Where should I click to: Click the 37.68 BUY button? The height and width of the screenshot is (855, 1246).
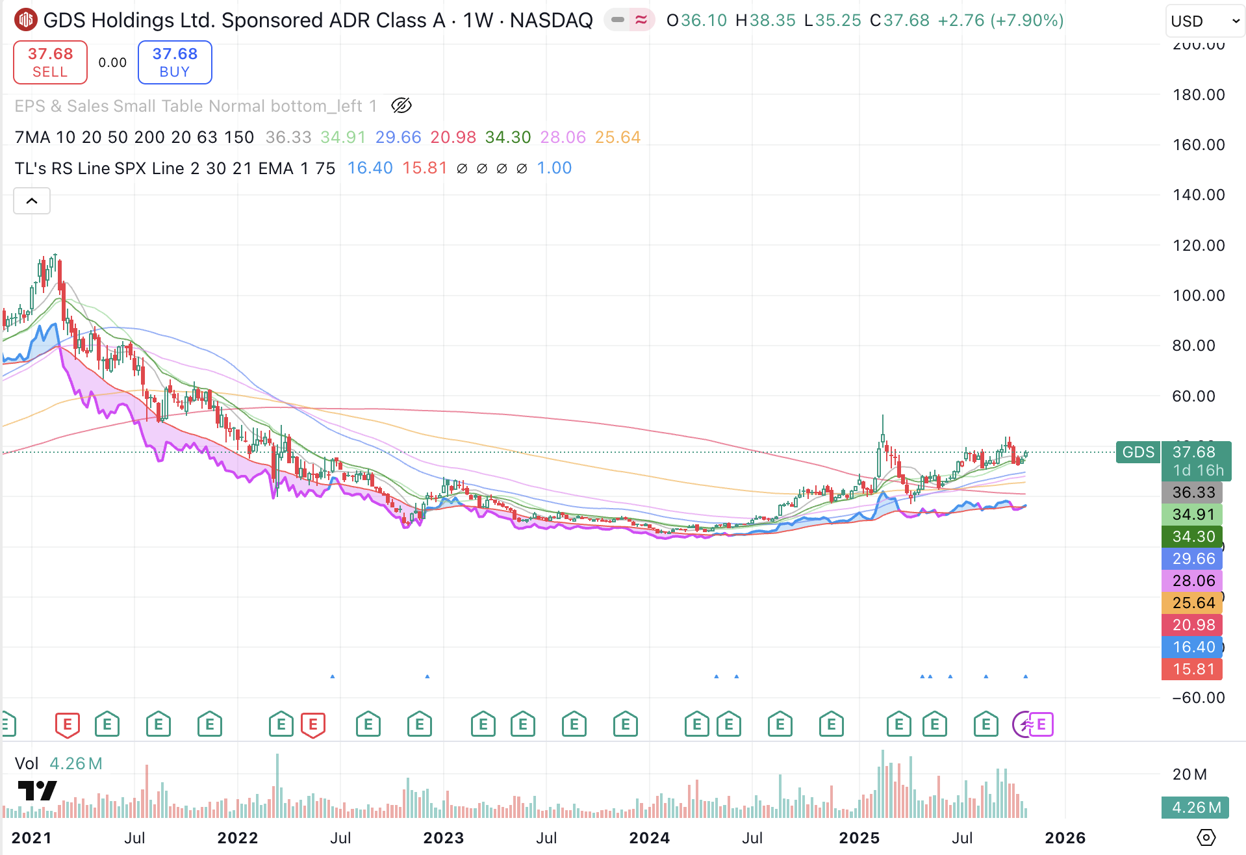(x=175, y=62)
